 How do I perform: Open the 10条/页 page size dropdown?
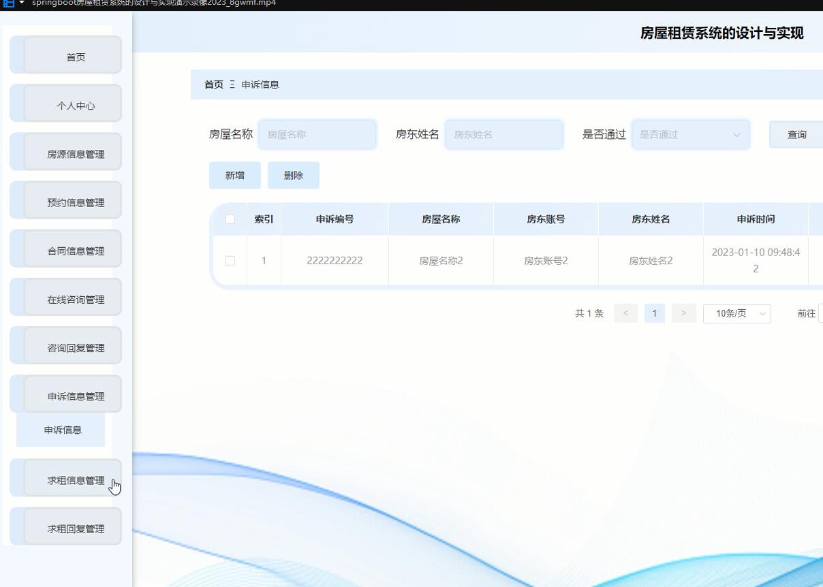pyautogui.click(x=737, y=313)
